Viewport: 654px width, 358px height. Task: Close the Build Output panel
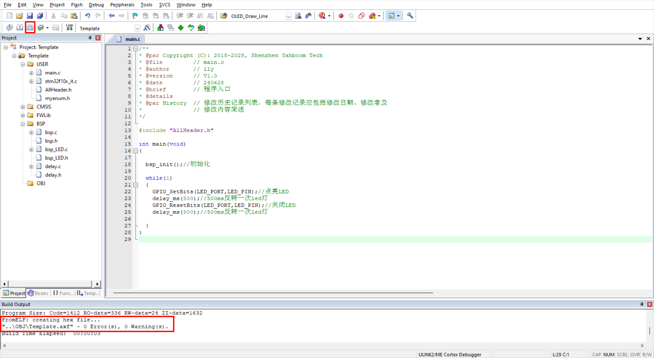coord(650,304)
